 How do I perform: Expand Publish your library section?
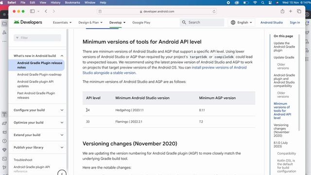click(62, 147)
